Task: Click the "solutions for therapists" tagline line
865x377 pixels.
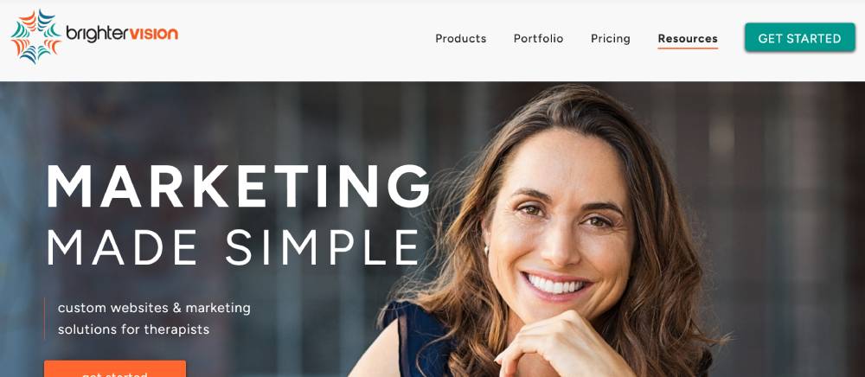Action: (x=133, y=329)
